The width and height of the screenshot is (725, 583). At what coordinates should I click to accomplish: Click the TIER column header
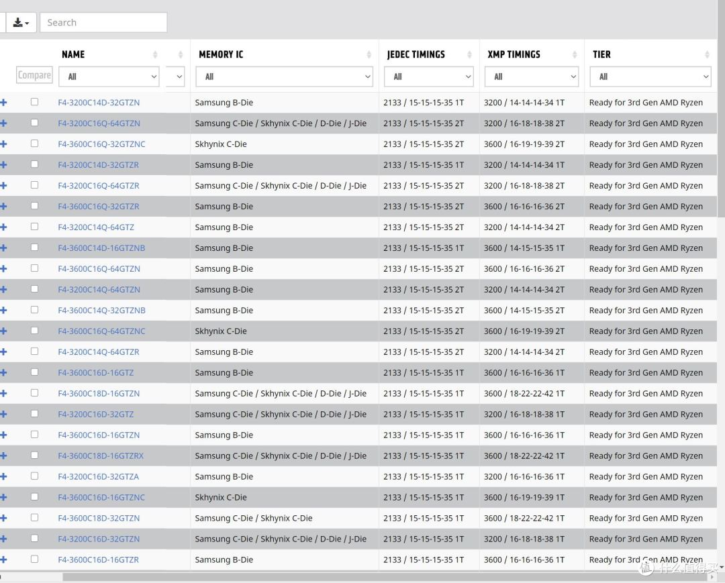click(601, 54)
